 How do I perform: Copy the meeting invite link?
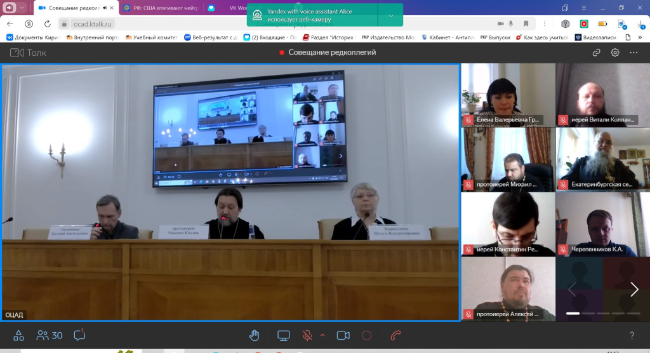596,53
